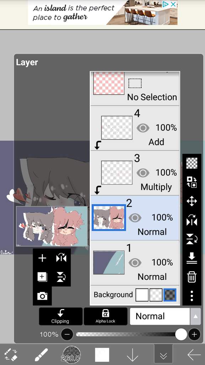The width and height of the screenshot is (205, 365).
Task: Expand blend mode list with the triangle arrow
Action: (x=195, y=317)
